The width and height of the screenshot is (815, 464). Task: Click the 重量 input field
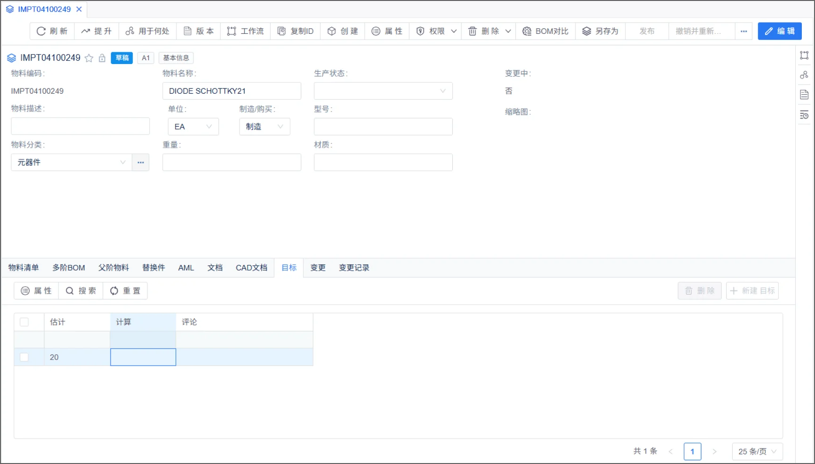point(232,162)
